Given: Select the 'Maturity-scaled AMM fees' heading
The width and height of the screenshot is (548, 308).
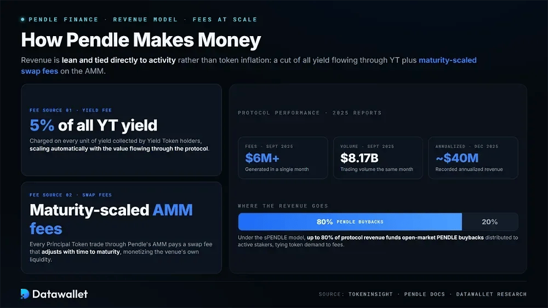Looking at the screenshot, I should pos(111,219).
